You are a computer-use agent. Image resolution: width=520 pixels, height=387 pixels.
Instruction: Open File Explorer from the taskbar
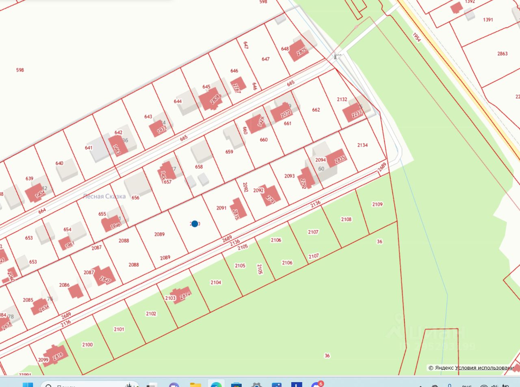(x=195, y=385)
